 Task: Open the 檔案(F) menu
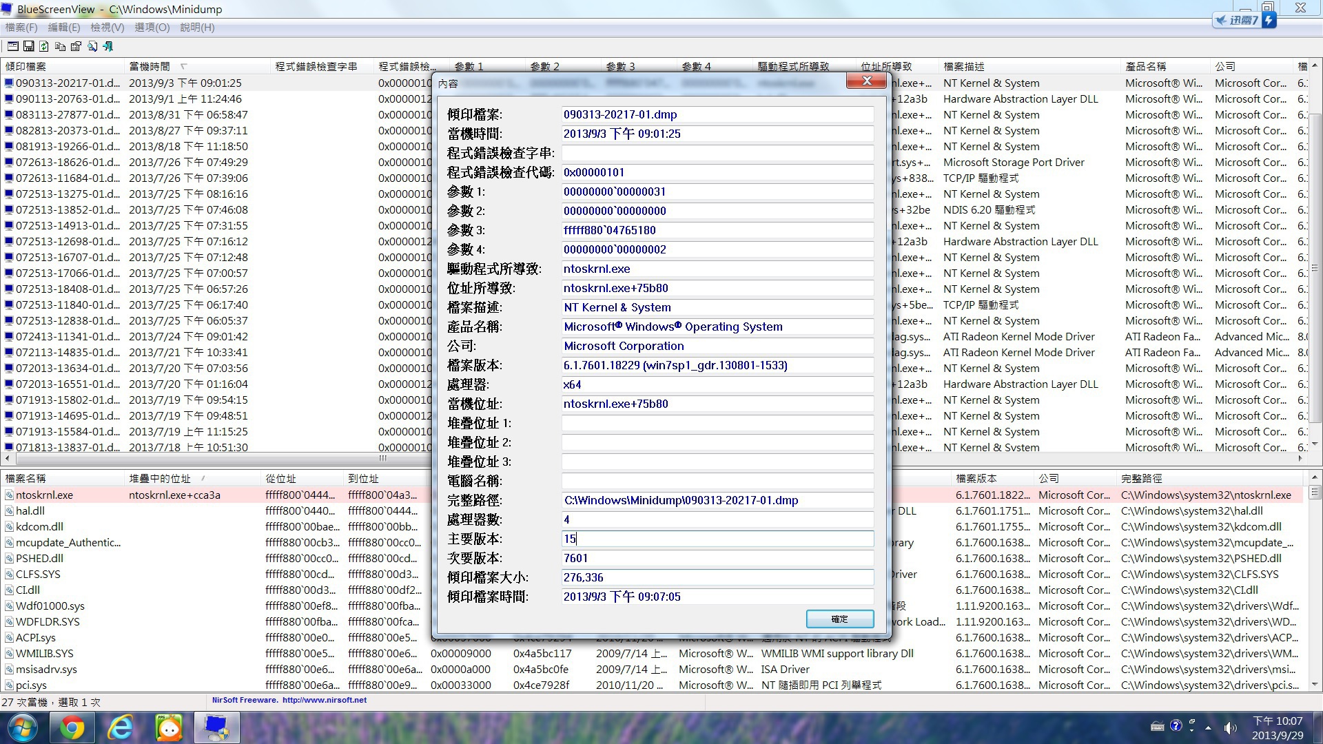point(21,28)
